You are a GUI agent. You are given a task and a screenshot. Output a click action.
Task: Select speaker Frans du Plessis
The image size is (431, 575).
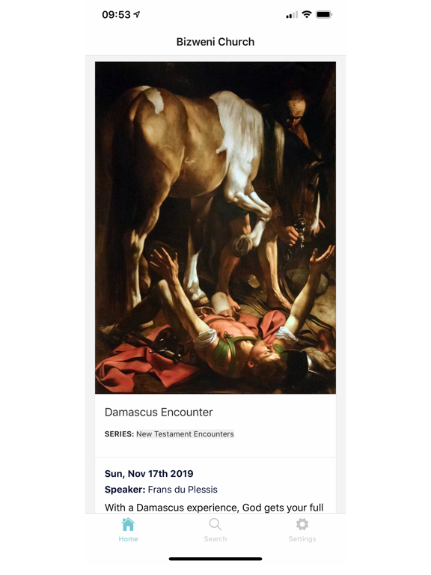183,490
